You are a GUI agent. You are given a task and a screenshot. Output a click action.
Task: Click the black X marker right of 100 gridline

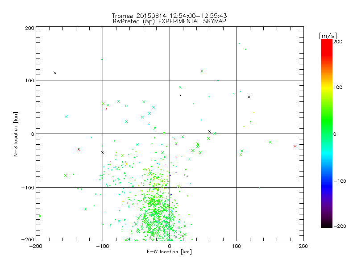tap(249, 97)
